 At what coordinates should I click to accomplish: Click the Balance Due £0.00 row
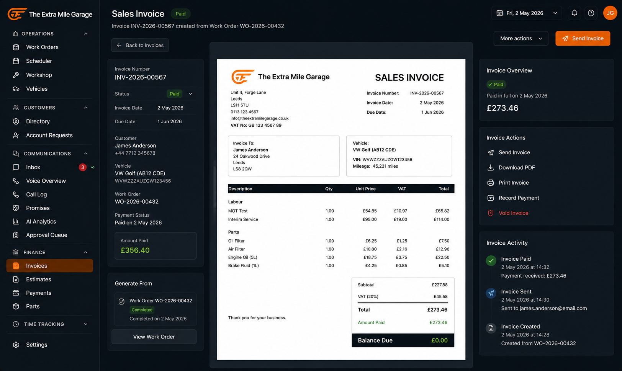[403, 340]
